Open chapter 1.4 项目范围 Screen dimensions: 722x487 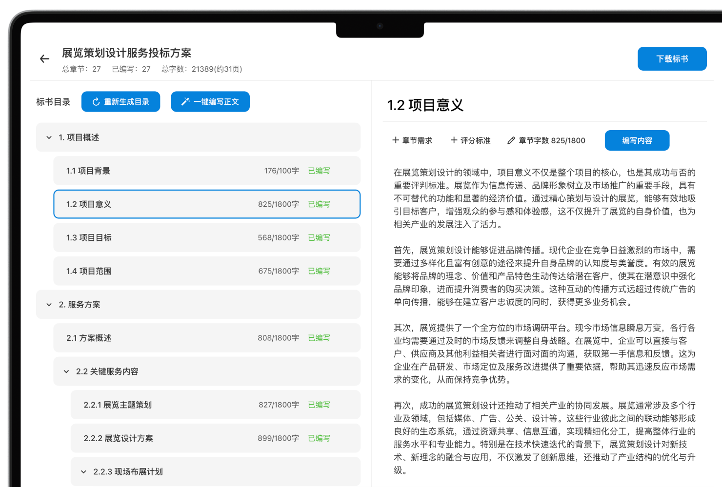pos(207,271)
